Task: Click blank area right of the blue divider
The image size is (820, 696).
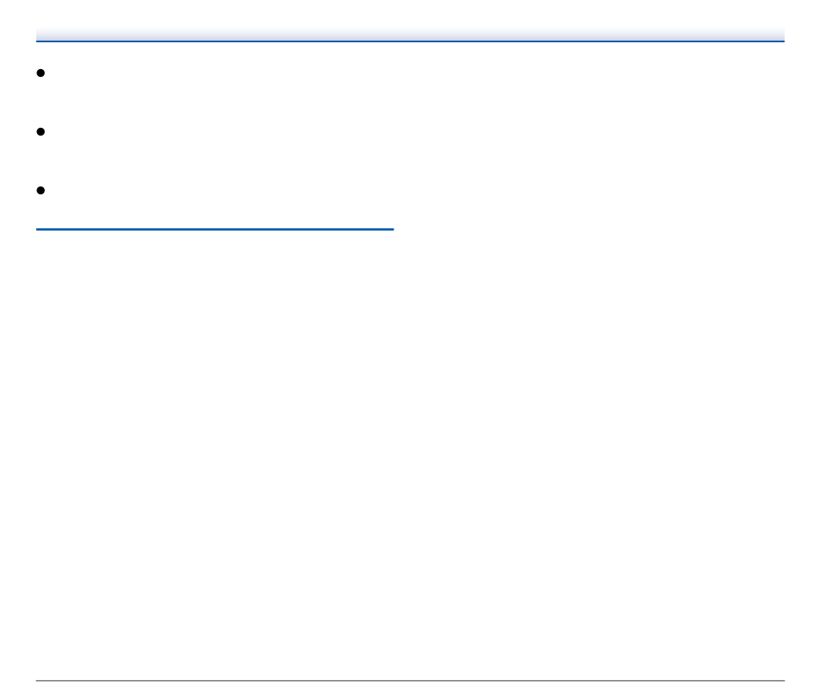Action: [590, 229]
